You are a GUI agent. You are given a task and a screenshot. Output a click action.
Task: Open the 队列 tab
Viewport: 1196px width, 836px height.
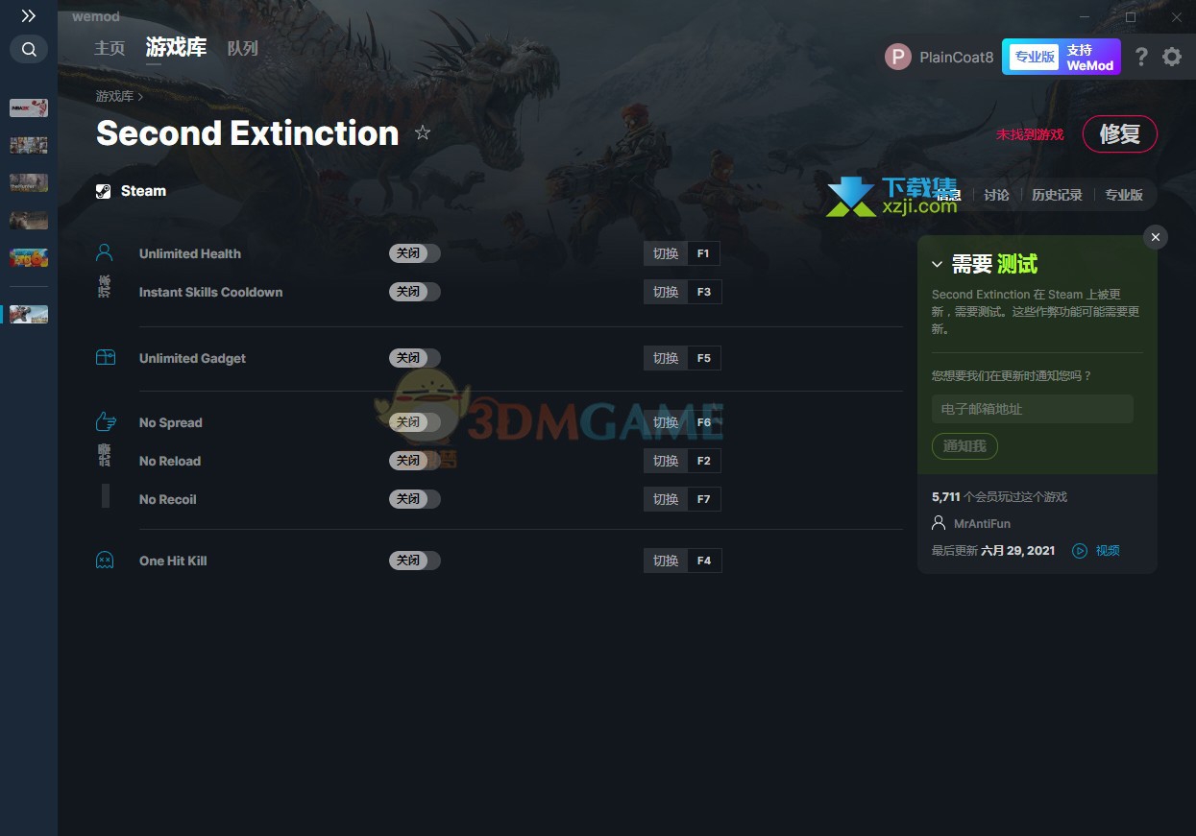pyautogui.click(x=242, y=48)
